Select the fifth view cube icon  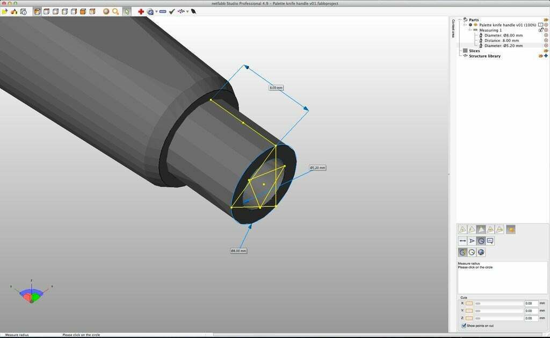coord(74,12)
